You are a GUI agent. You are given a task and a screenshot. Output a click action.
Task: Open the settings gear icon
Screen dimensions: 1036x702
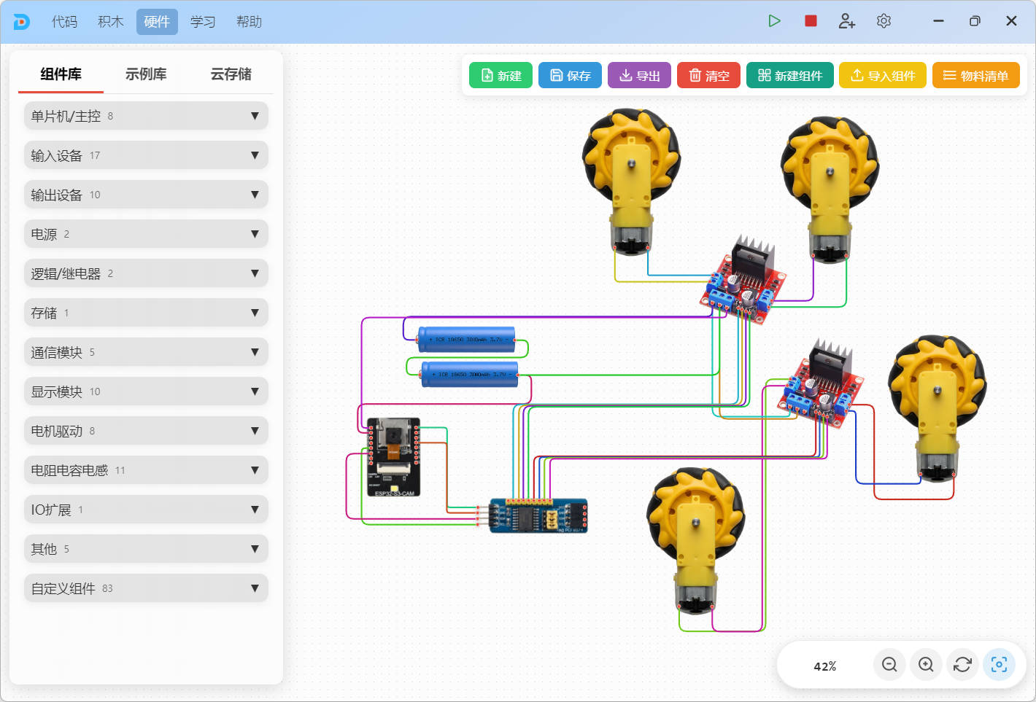[x=884, y=21]
